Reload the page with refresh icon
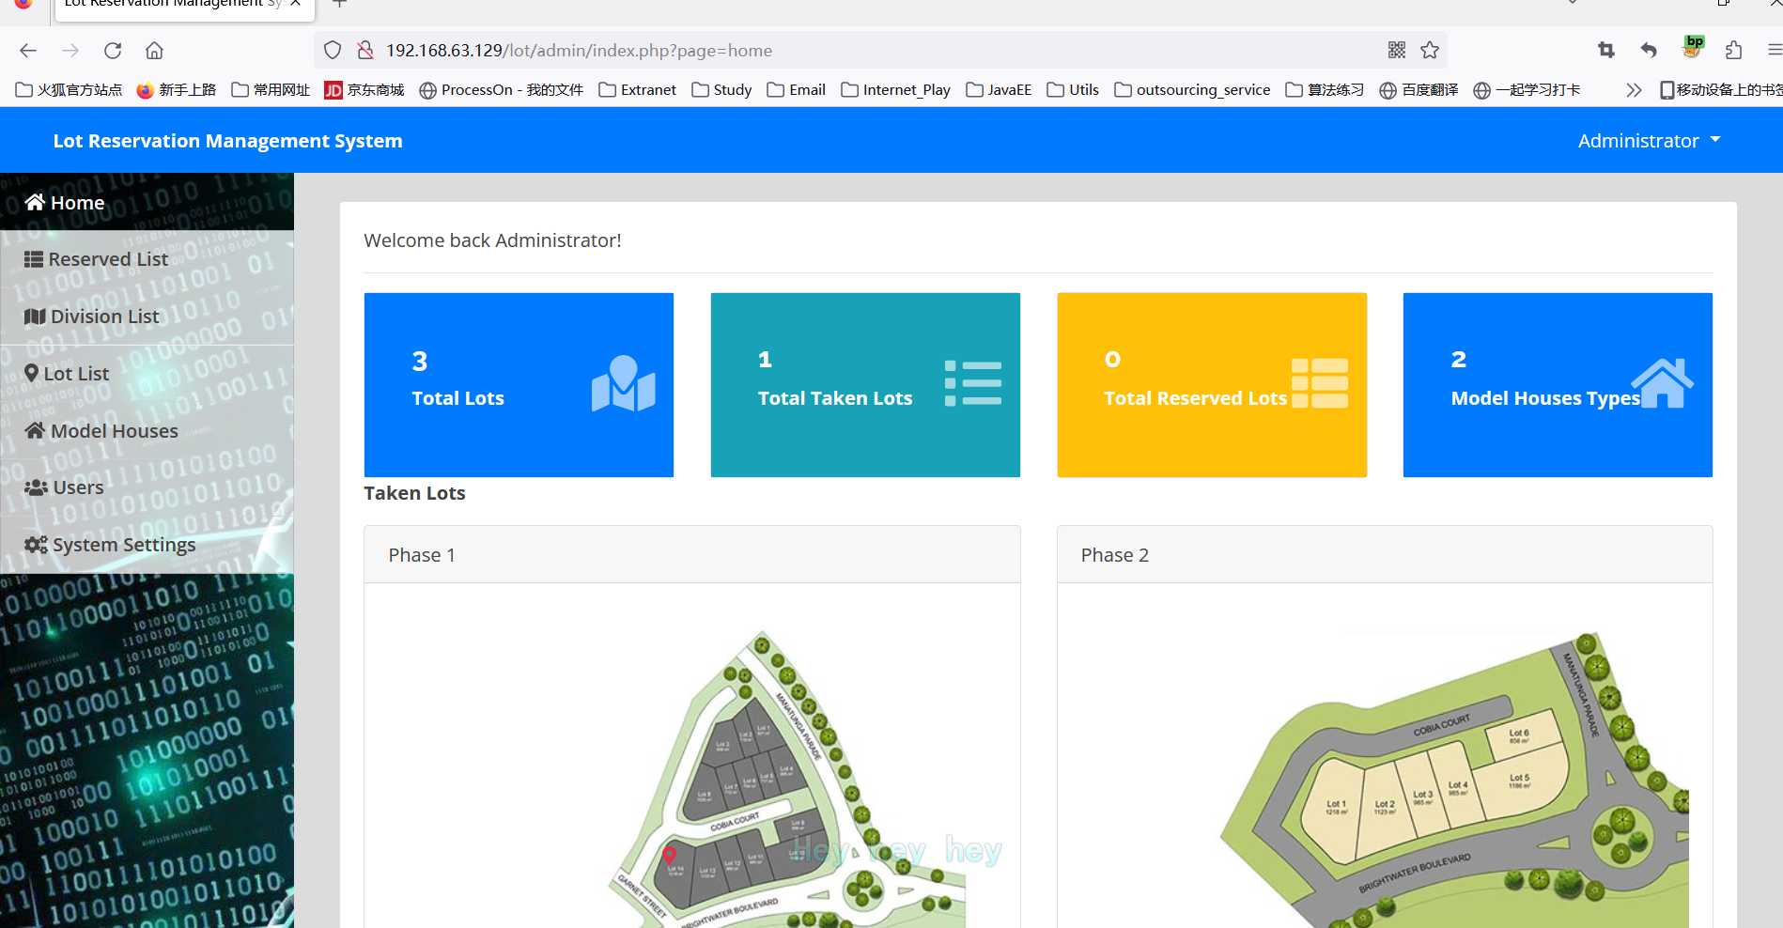The width and height of the screenshot is (1783, 928). [113, 51]
